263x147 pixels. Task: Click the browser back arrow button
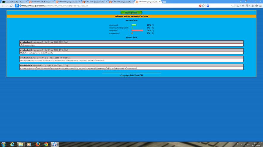(3, 6)
